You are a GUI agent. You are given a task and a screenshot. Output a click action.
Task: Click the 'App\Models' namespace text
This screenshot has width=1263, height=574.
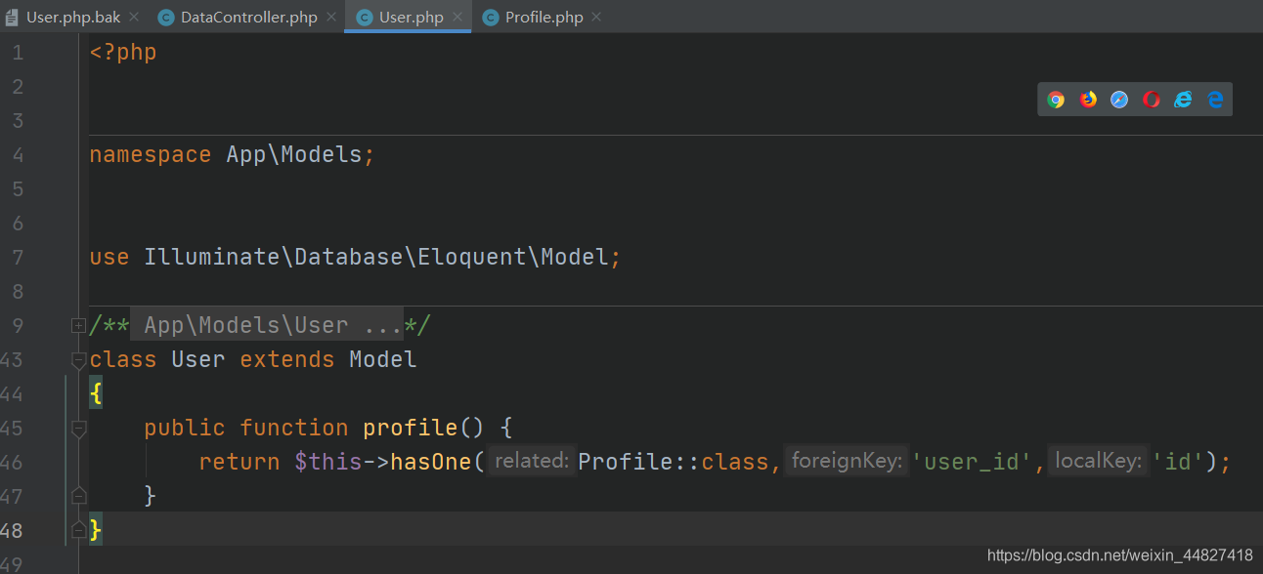294,154
